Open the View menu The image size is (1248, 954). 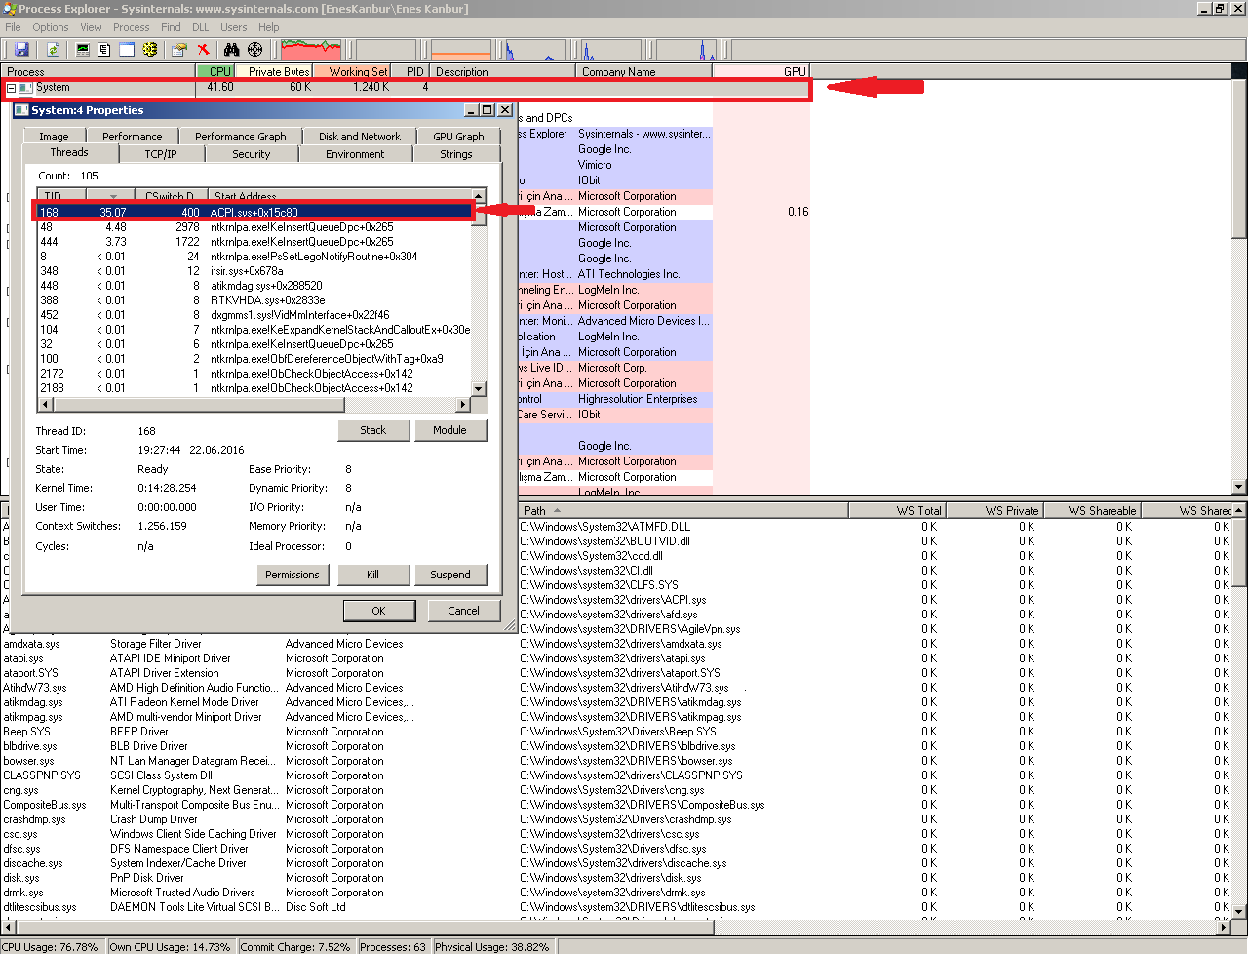pyautogui.click(x=91, y=27)
